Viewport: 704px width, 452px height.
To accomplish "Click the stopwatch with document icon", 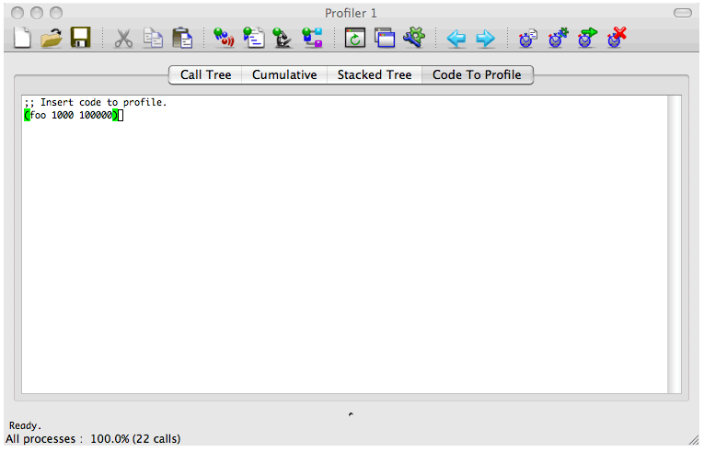I will [x=528, y=38].
